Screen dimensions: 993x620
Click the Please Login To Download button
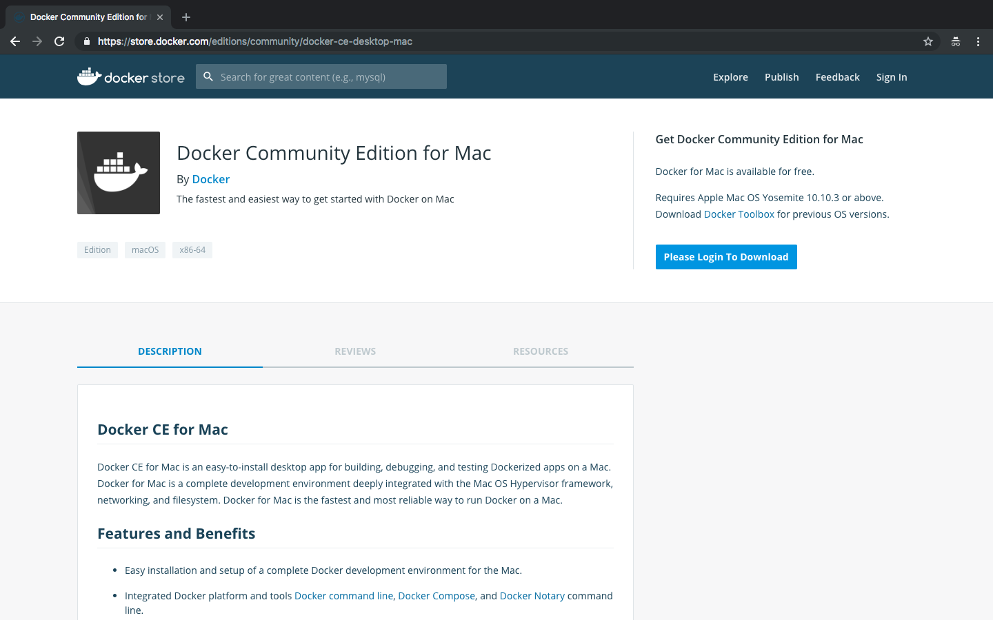point(726,257)
